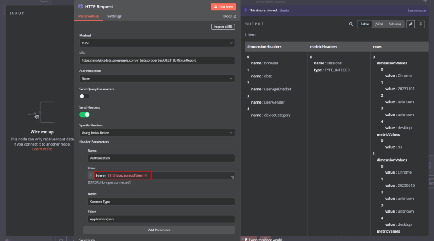
Task: Click the Content-Type header name field
Action: [161, 202]
